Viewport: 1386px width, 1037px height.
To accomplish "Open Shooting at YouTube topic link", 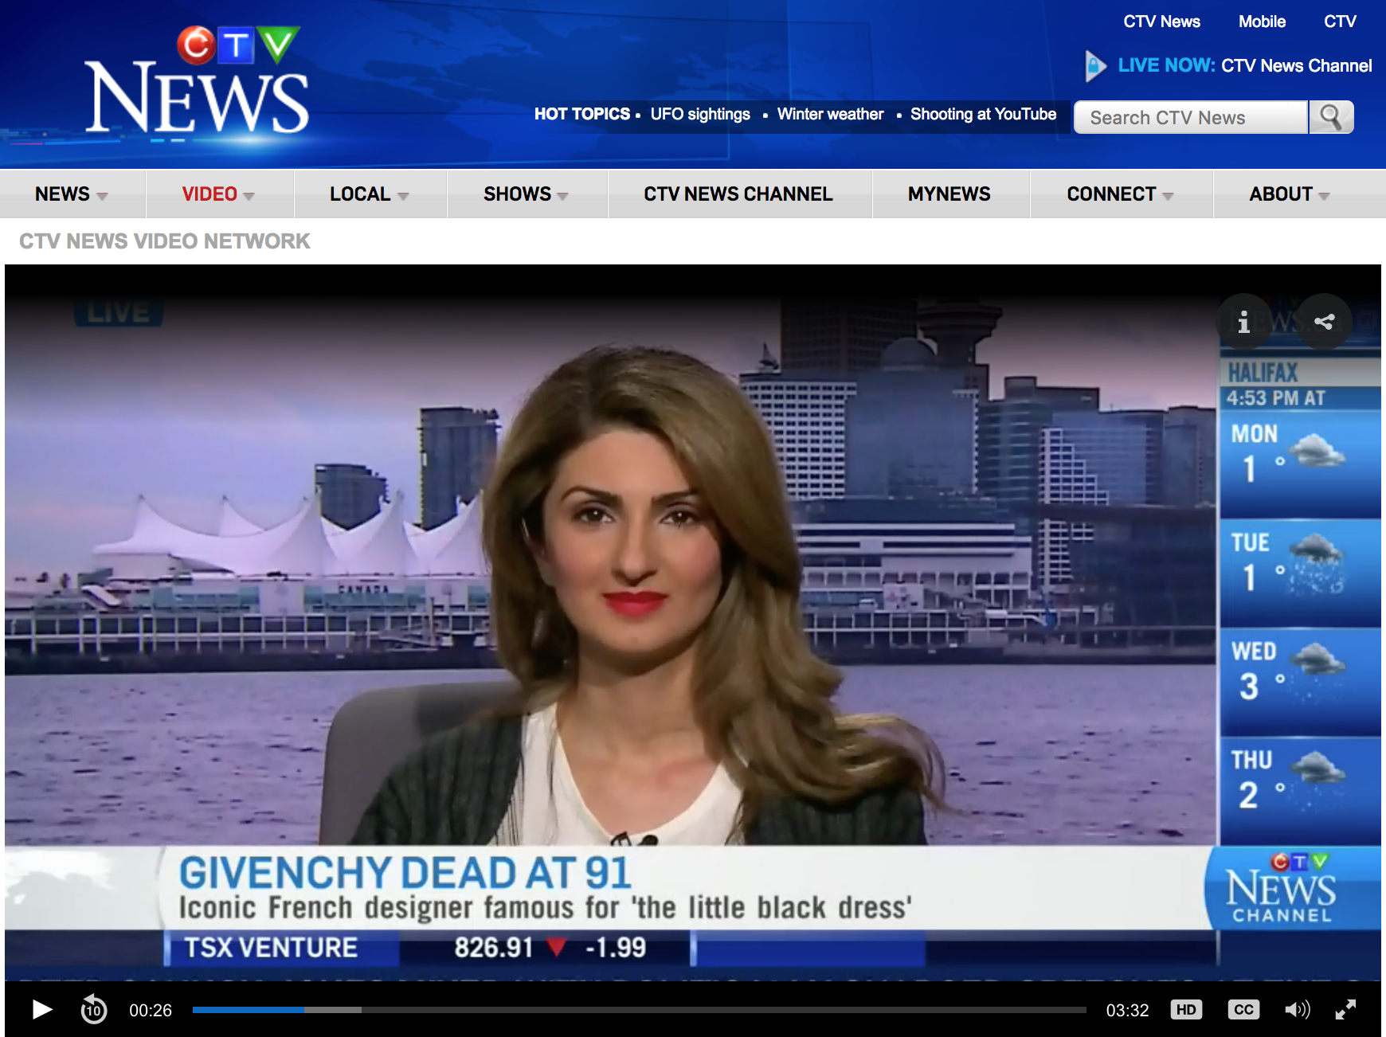I will click(x=983, y=114).
